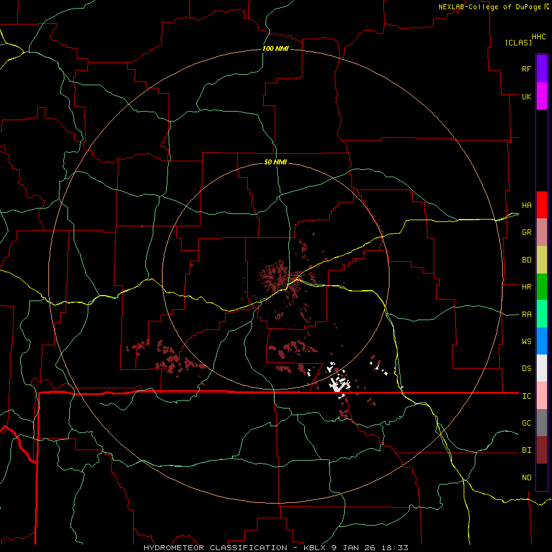Click the IC legend label

[x=526, y=396]
